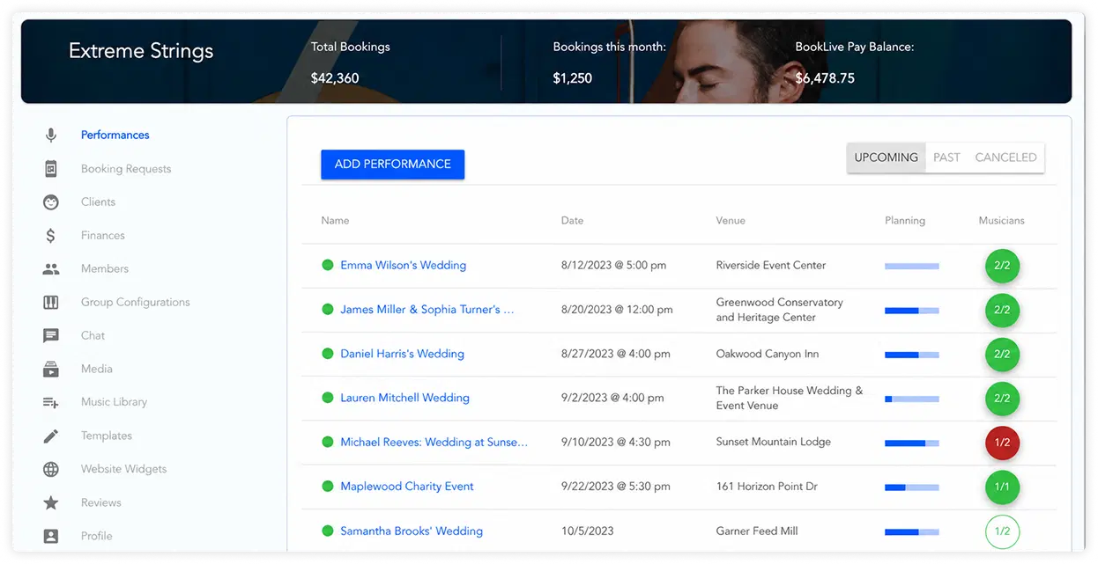Click outlined 1/2 badge for Samantha Brooks' Wedding
Viewport: 1098px width, 564px height.
(1002, 531)
